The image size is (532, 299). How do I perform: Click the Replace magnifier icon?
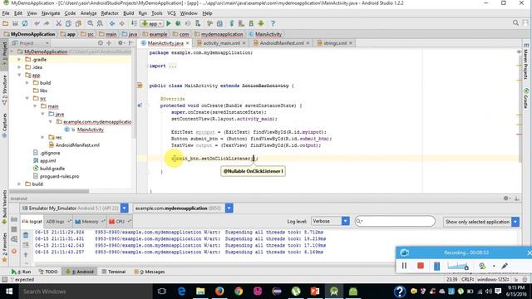[x=100, y=23]
